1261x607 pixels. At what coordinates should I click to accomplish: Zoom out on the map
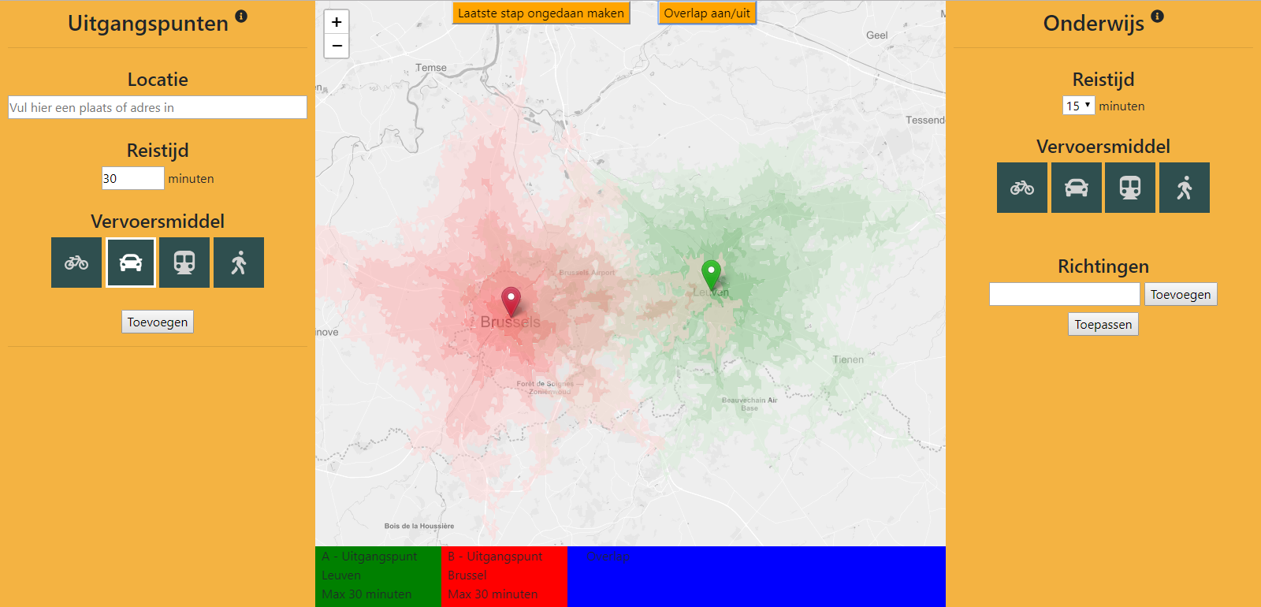click(x=337, y=46)
